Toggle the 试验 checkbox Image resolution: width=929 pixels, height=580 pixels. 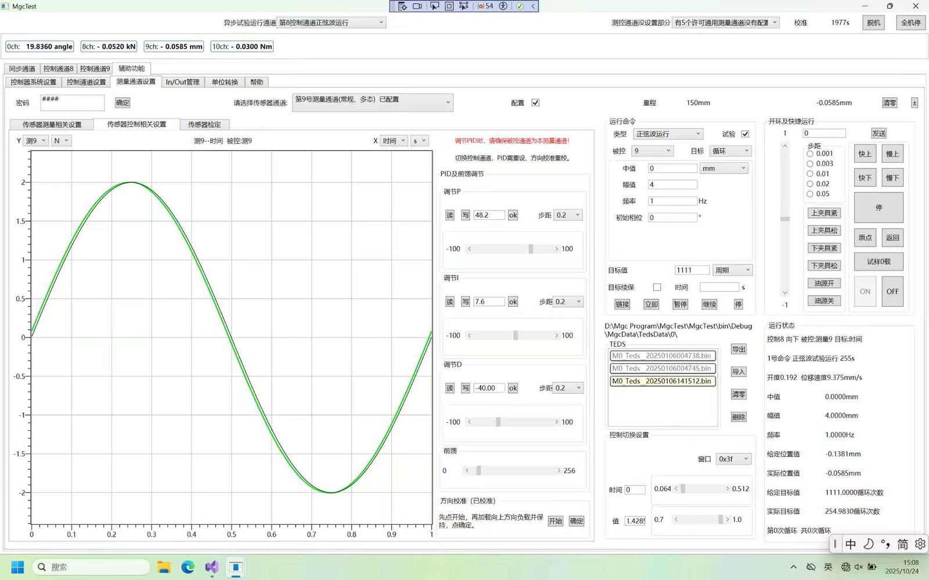(745, 134)
